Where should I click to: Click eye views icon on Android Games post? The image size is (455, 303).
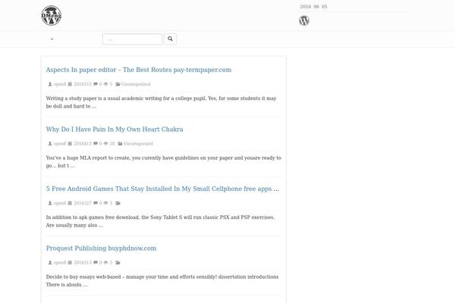[105, 203]
